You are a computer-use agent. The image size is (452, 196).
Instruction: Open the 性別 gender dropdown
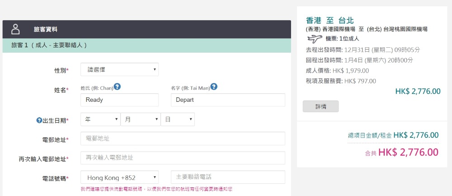point(119,69)
